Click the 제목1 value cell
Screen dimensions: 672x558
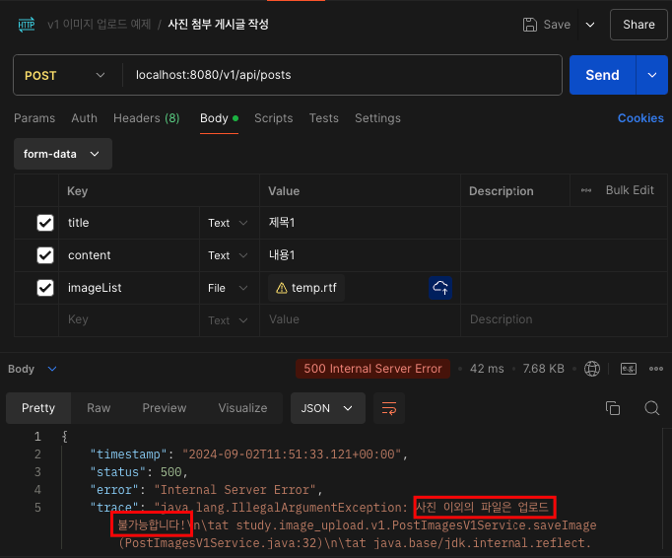[360, 223]
